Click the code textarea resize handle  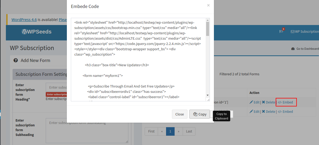pos(208,99)
